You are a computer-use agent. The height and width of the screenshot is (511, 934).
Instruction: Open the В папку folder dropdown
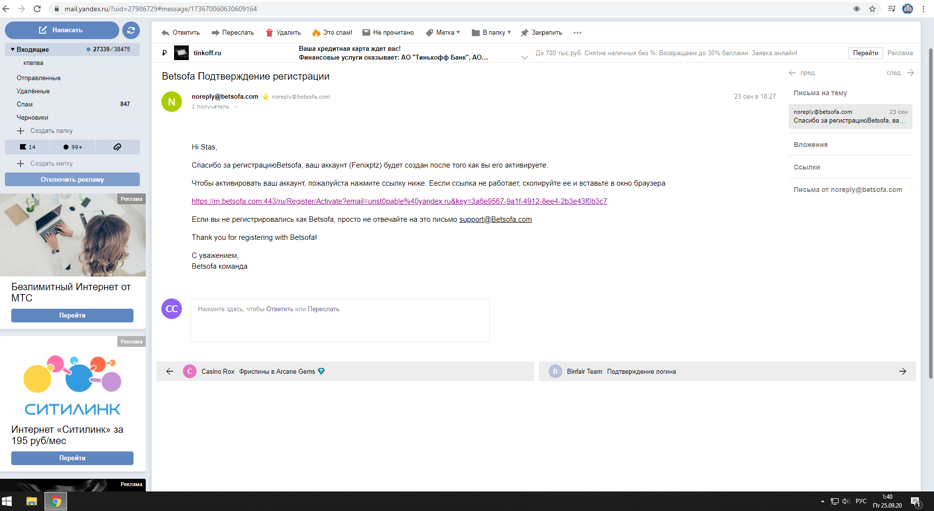click(491, 33)
